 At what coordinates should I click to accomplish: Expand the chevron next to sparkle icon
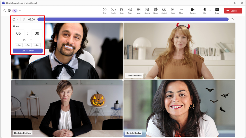pos(20,11)
